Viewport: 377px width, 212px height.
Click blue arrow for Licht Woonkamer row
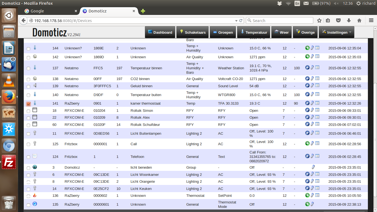[x=307, y=174]
